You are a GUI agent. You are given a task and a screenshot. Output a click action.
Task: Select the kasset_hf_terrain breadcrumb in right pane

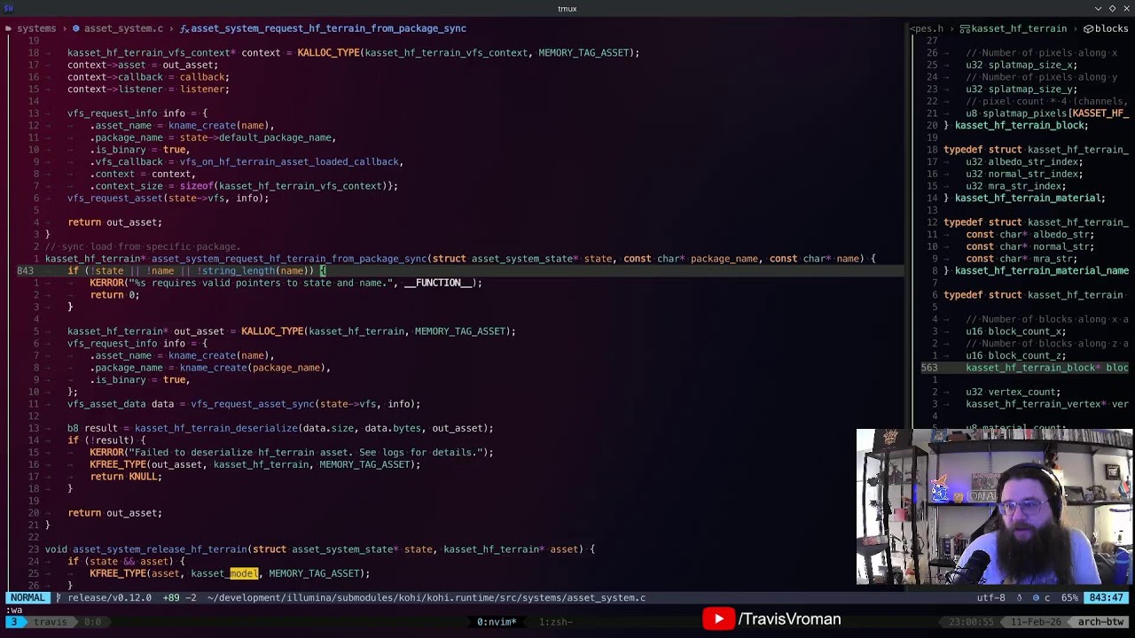(x=1019, y=28)
